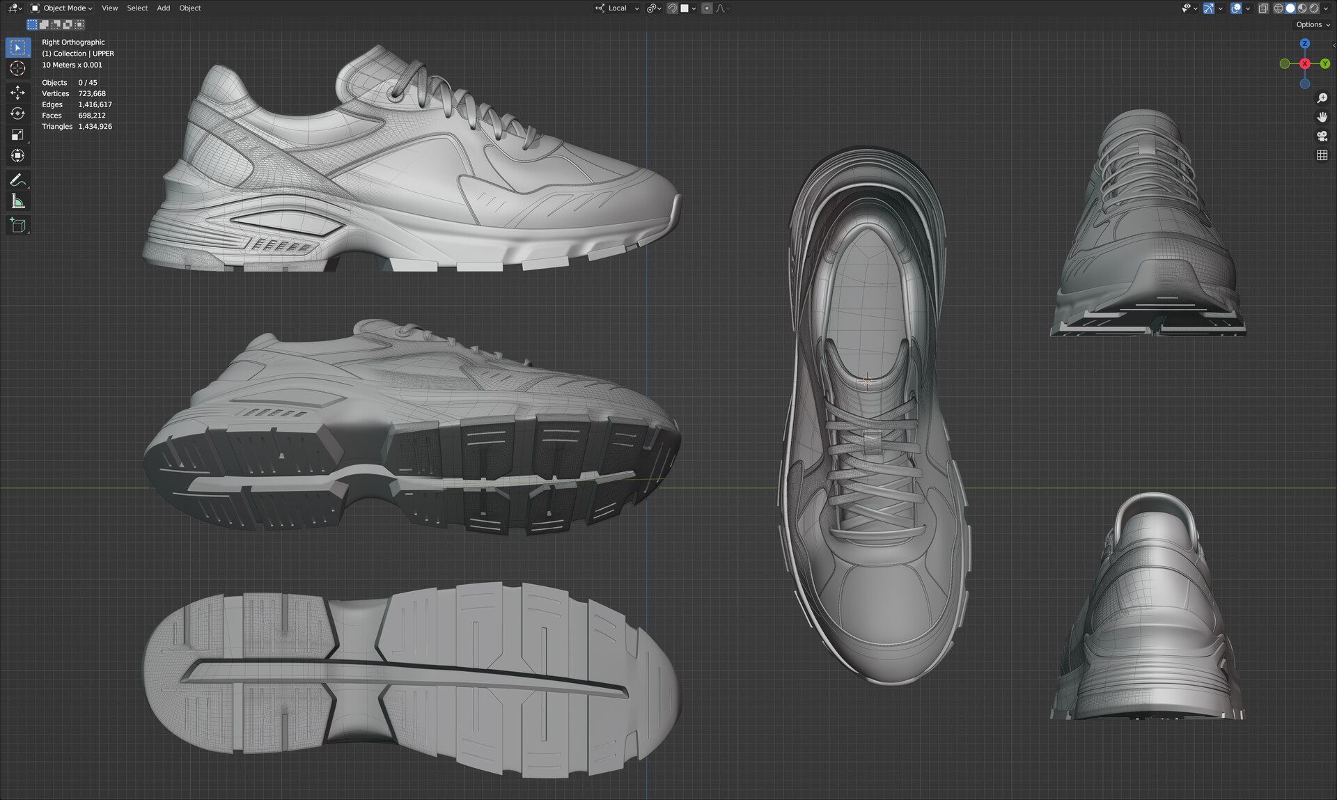This screenshot has width=1337, height=800.
Task: Select the Cursor tool in toolbar
Action: (17, 68)
